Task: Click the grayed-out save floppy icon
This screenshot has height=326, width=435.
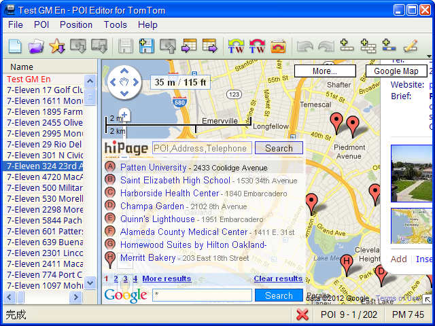Action: 126,46
